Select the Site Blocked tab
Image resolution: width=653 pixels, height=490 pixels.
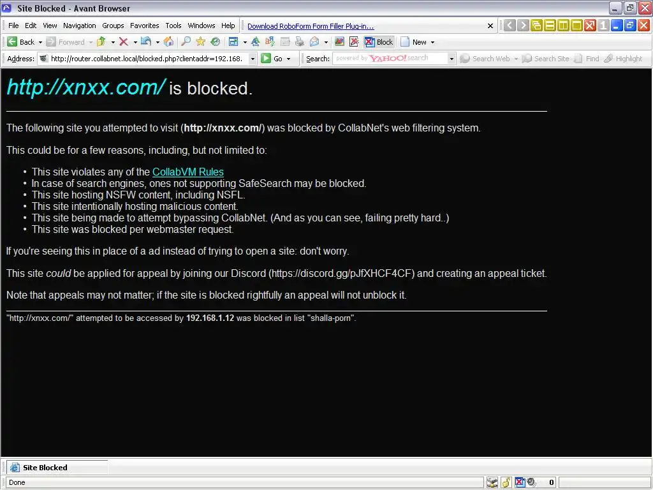point(57,468)
